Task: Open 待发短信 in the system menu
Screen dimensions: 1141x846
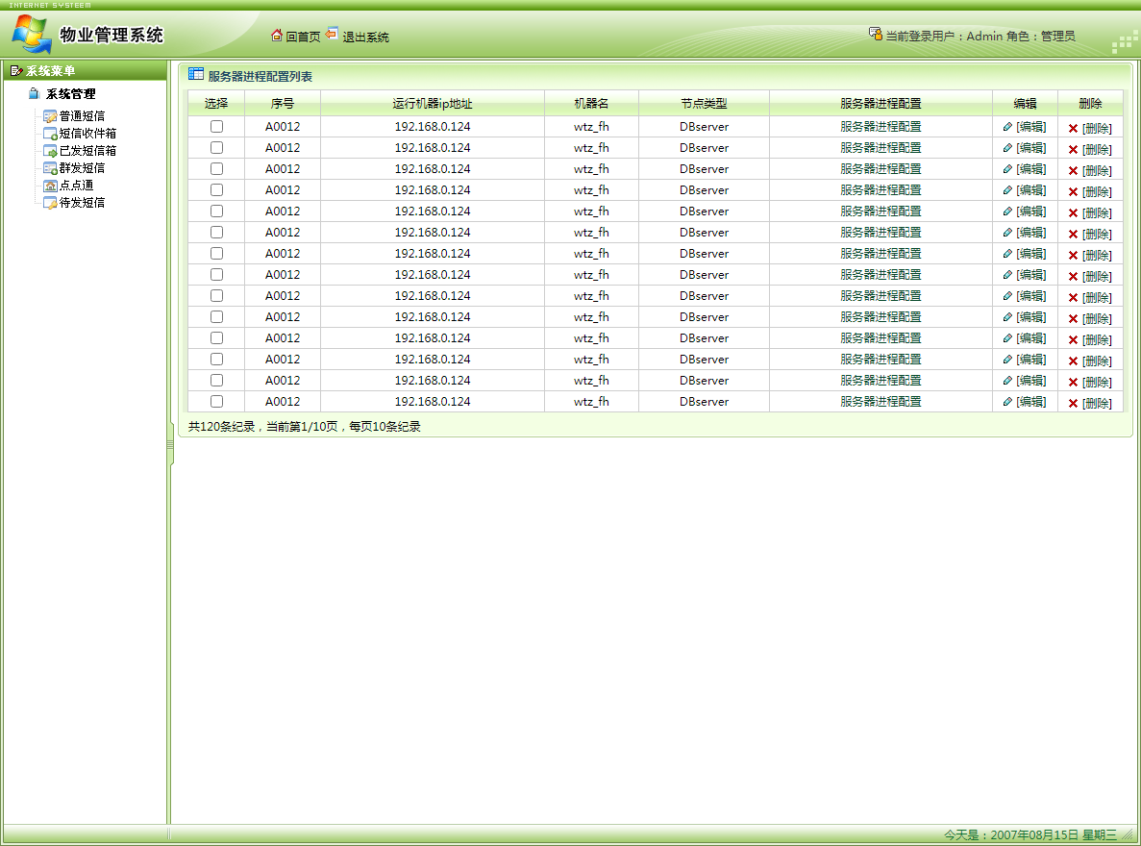Action: click(82, 203)
